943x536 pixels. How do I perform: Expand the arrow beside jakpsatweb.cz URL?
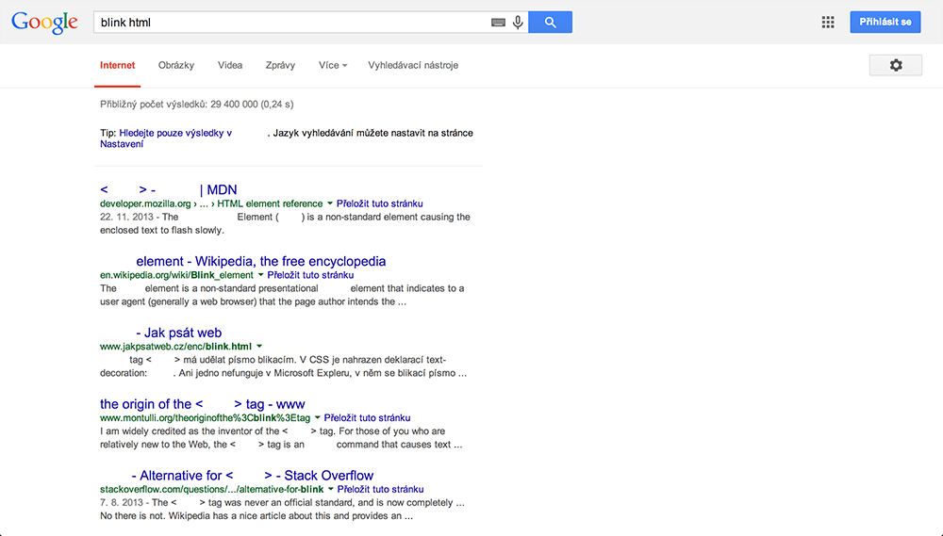click(259, 346)
